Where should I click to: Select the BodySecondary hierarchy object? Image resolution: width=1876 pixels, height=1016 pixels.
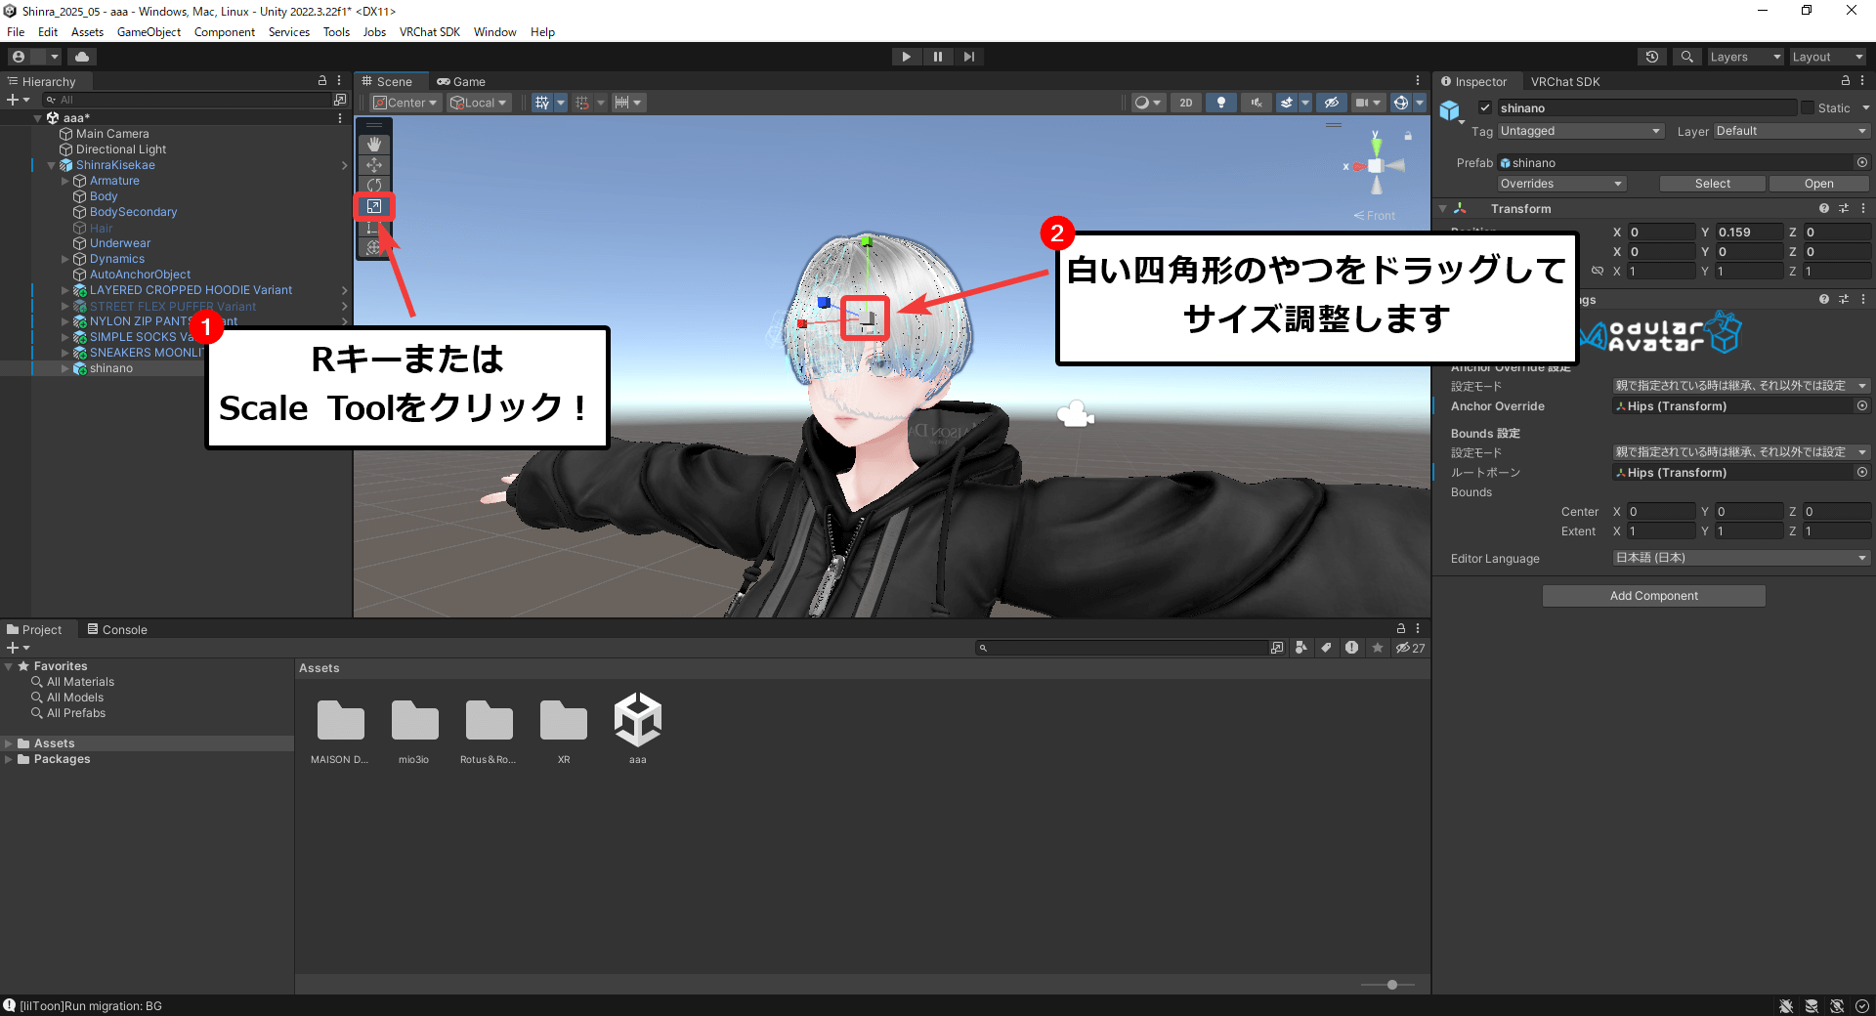(x=133, y=212)
